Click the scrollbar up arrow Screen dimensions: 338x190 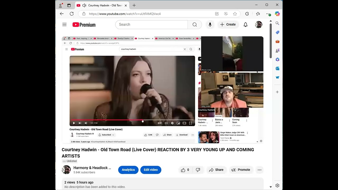coord(271,21)
